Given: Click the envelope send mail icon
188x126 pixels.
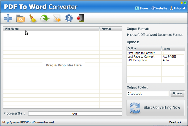Looking at the screenshot, I should [57, 18].
